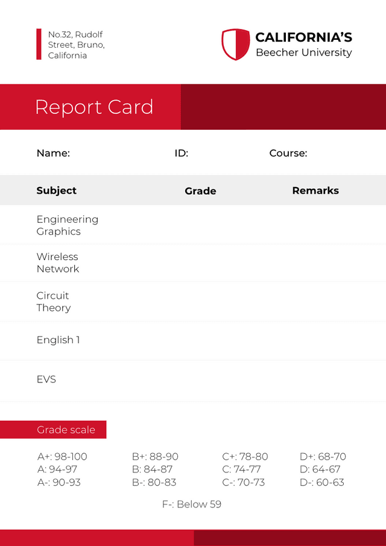
Task: Select the 'Circuit Theory' subject row
Action: 193,302
